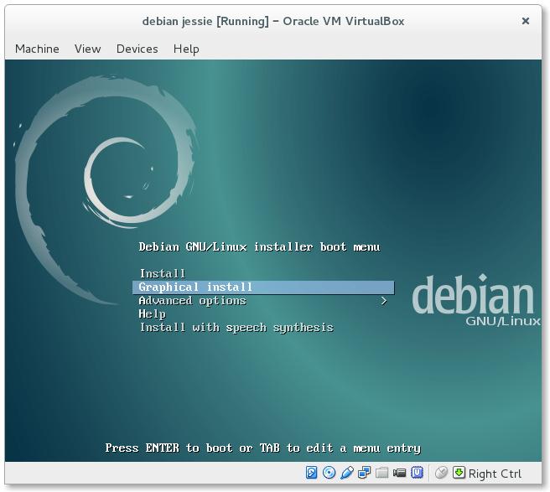Expand Advanced options submenu arrow
This screenshot has height=492, width=550.
point(384,301)
